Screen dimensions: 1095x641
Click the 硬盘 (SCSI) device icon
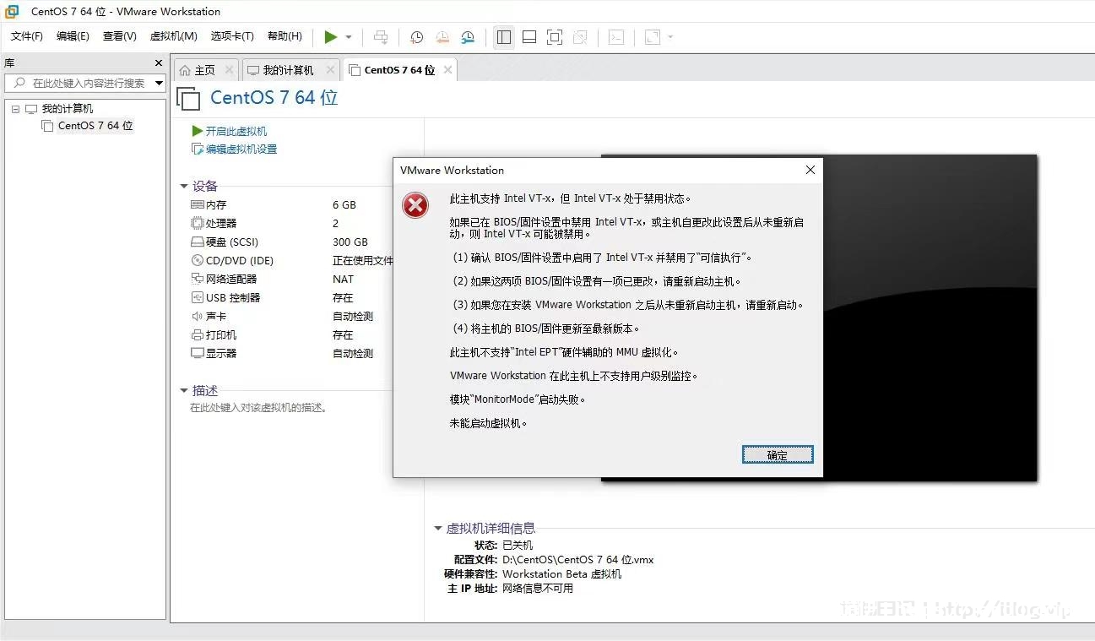(x=198, y=242)
